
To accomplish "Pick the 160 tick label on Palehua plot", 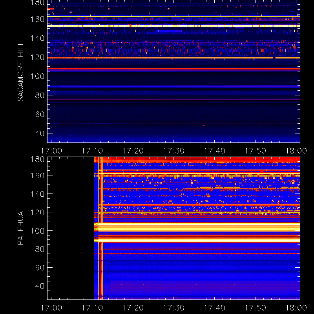I will [37, 175].
